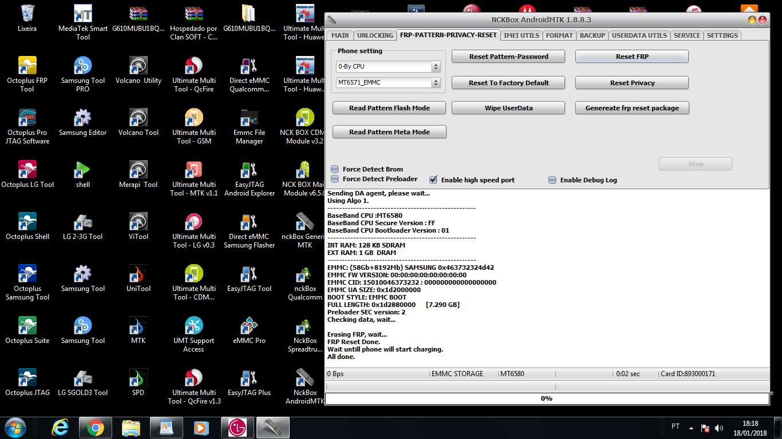The image size is (782, 439).
Task: Open eMMC Pro desktop icon
Action: [249, 330]
